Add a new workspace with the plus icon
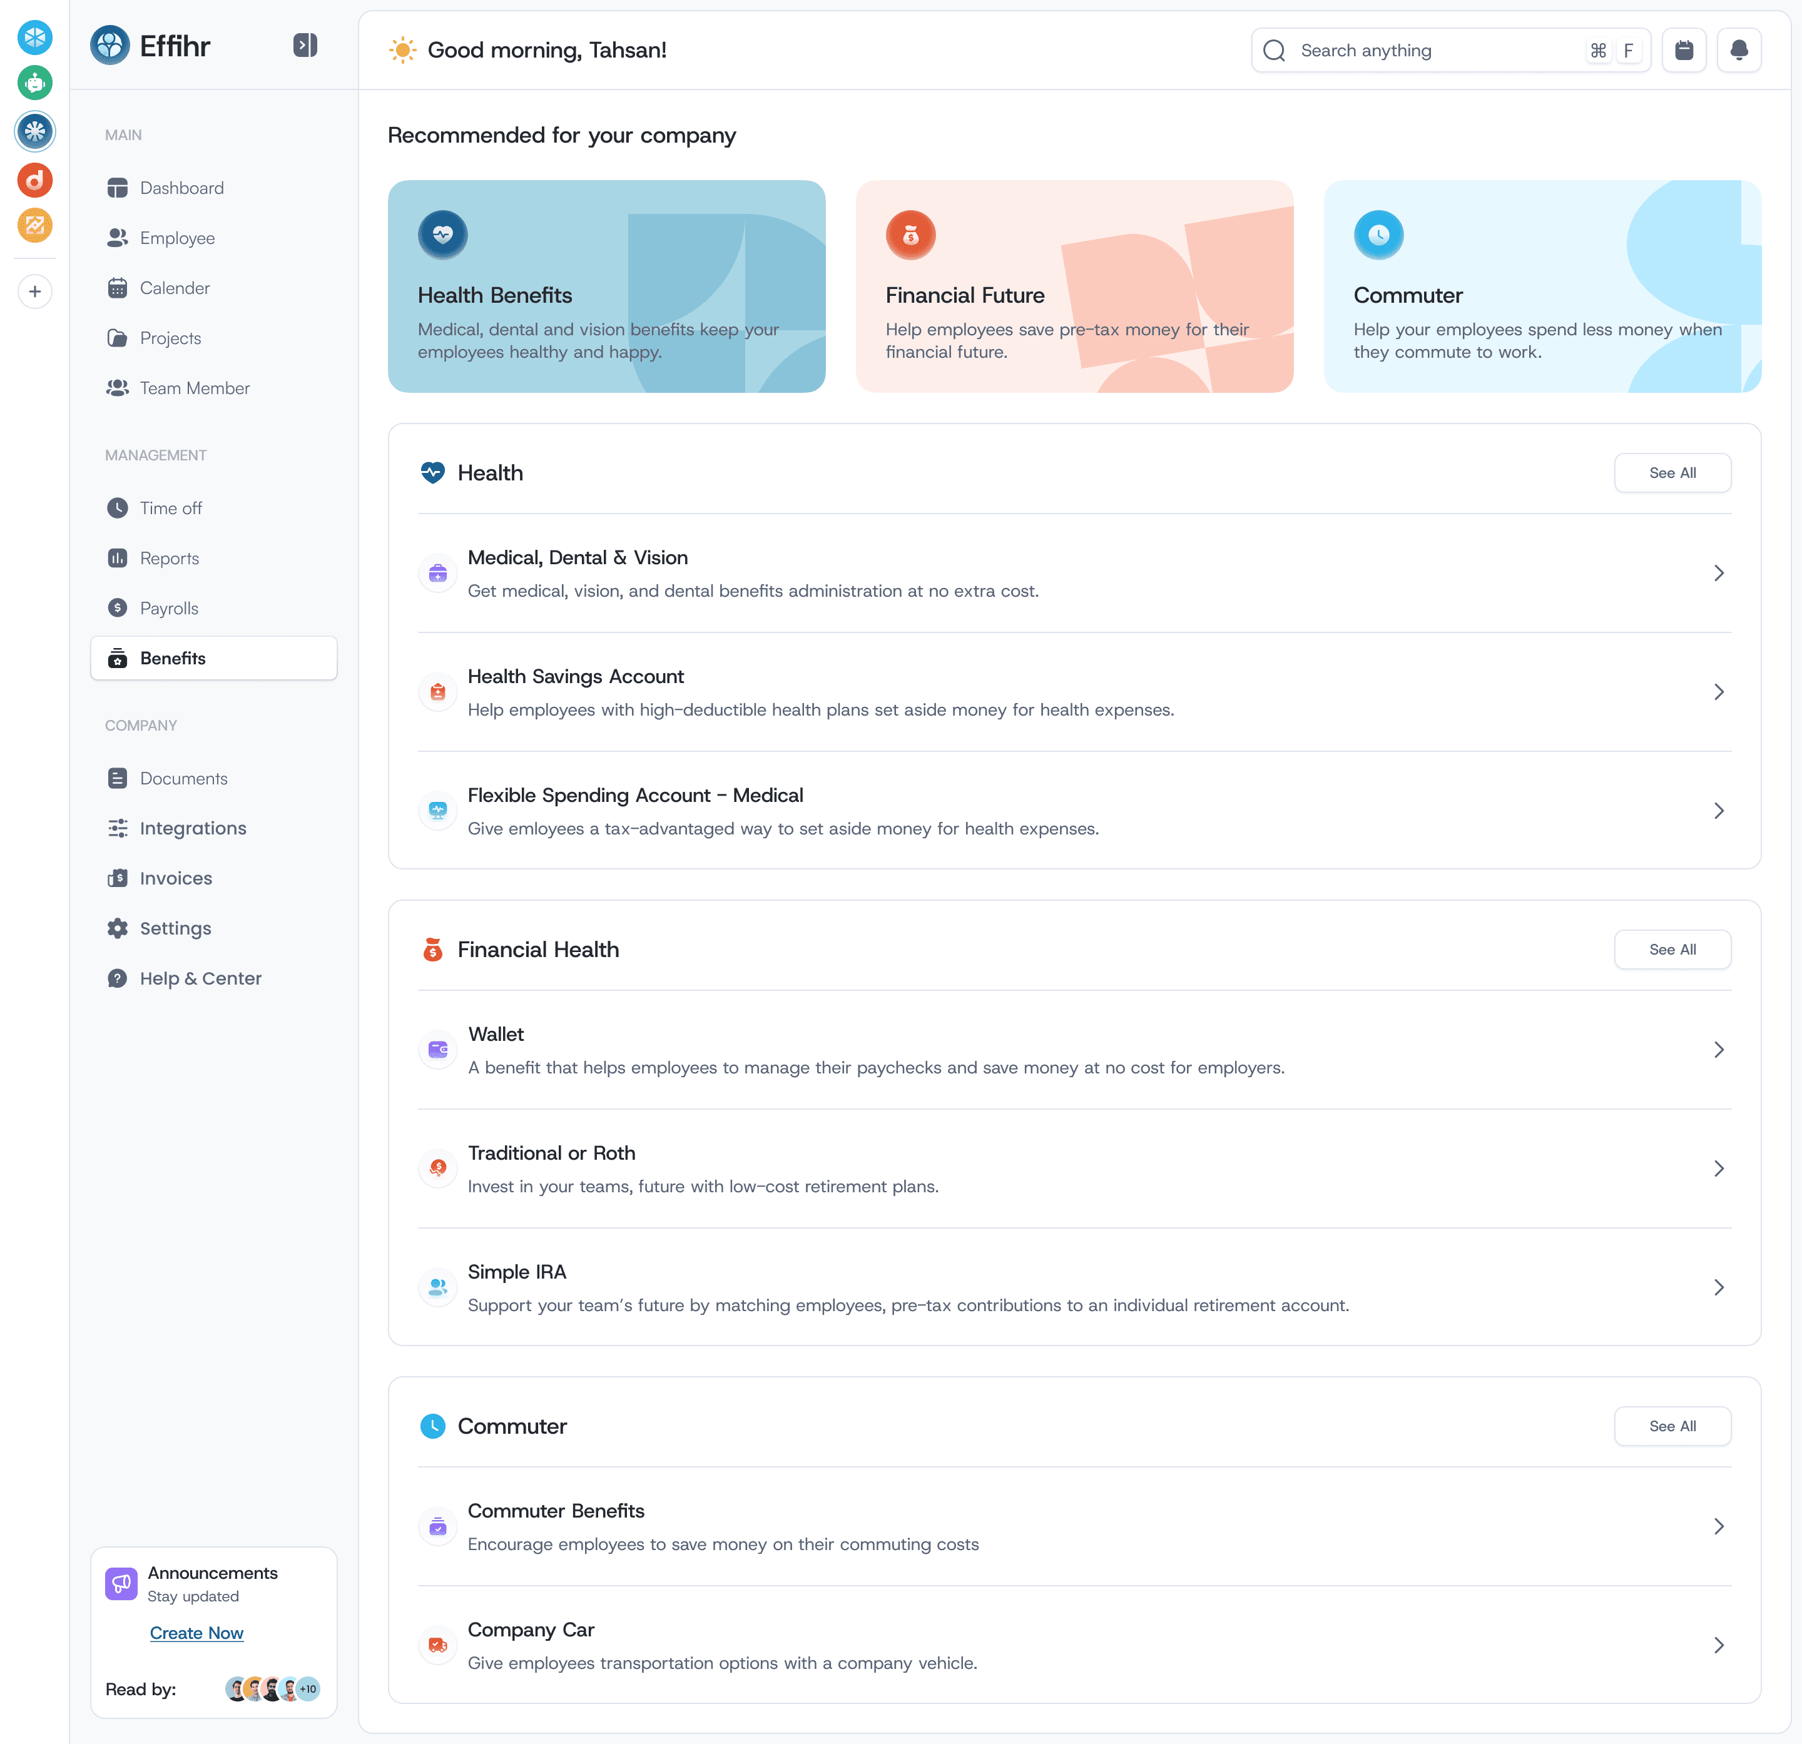 coord(35,292)
